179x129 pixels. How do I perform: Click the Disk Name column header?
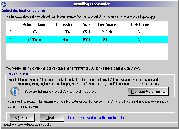(140, 25)
